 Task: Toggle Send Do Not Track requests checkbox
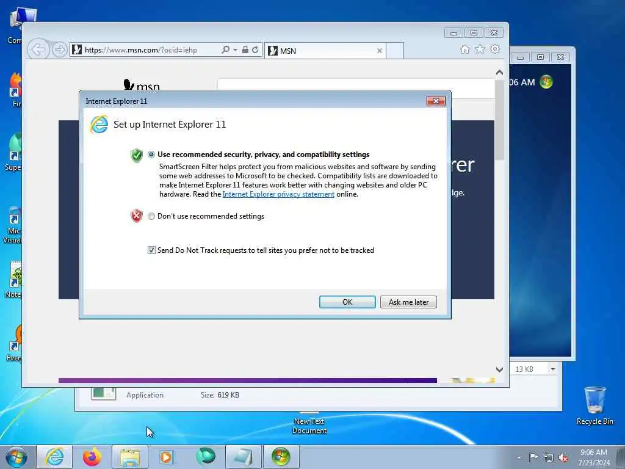(x=151, y=250)
